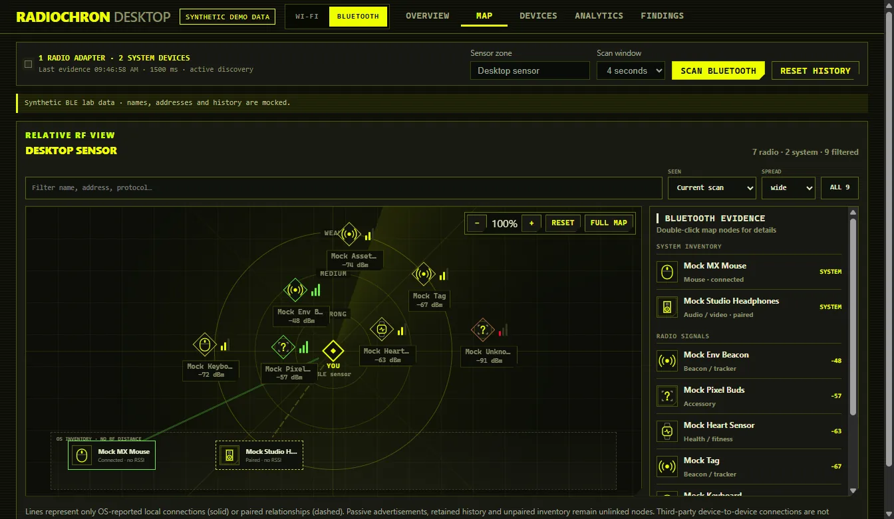Click the YOU sensor diamond icon

pyautogui.click(x=333, y=351)
